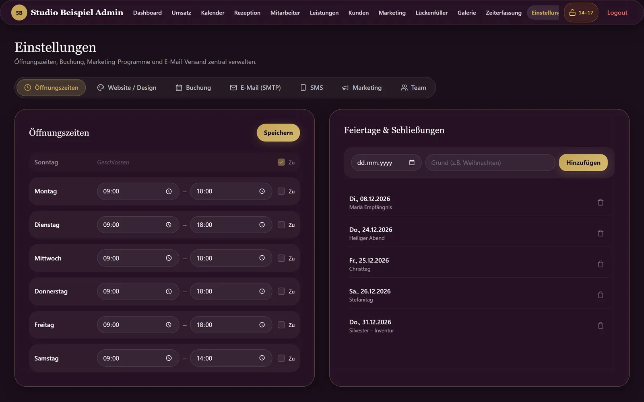The image size is (644, 402).
Task: Open clock picker for Samstag opening time
Action: (169, 358)
